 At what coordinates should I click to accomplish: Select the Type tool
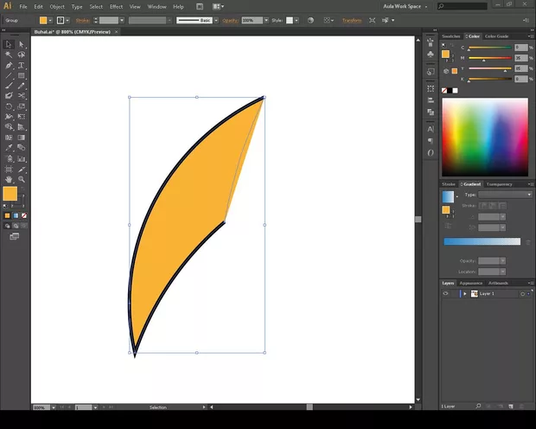click(x=21, y=65)
